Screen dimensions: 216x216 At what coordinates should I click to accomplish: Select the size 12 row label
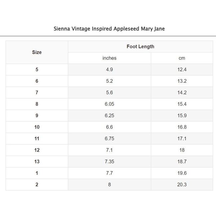tap(37, 150)
